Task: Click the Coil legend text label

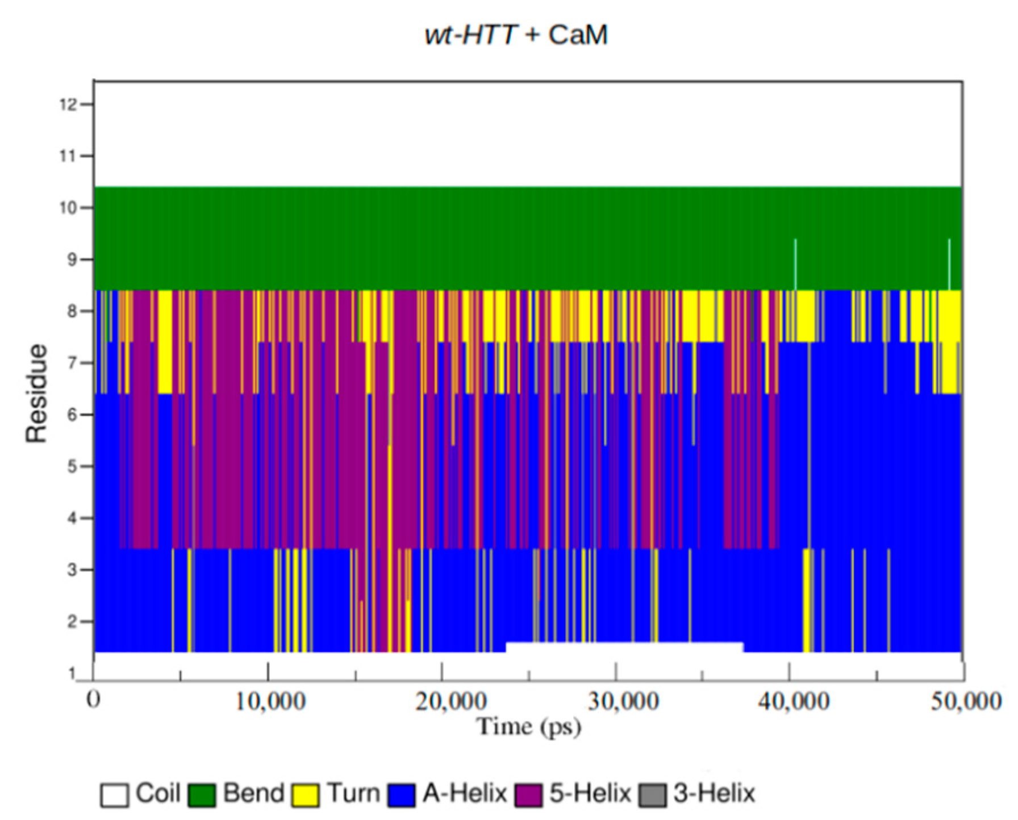Action: [158, 793]
